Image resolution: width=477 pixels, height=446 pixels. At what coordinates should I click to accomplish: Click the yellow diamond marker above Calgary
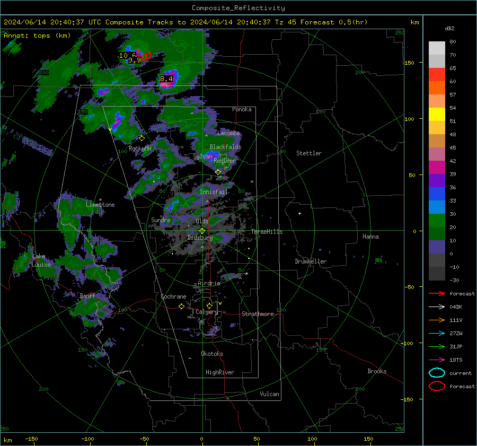tap(209, 305)
